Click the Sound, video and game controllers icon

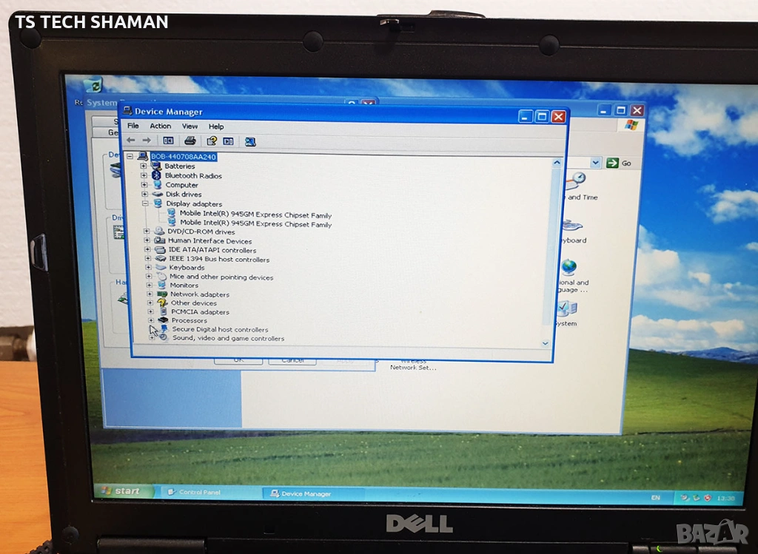pos(164,337)
